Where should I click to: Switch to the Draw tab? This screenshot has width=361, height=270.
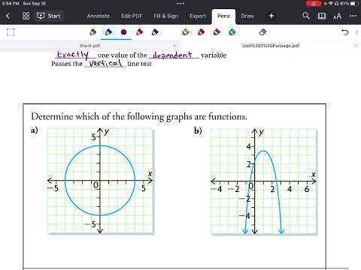247,16
